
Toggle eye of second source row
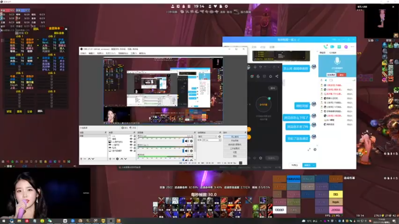click(131, 139)
